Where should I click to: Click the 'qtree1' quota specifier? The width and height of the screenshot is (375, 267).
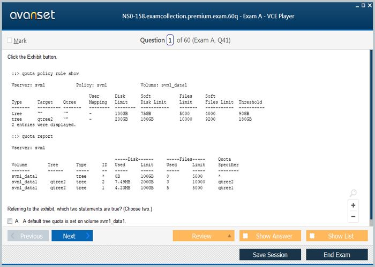pos(226,187)
